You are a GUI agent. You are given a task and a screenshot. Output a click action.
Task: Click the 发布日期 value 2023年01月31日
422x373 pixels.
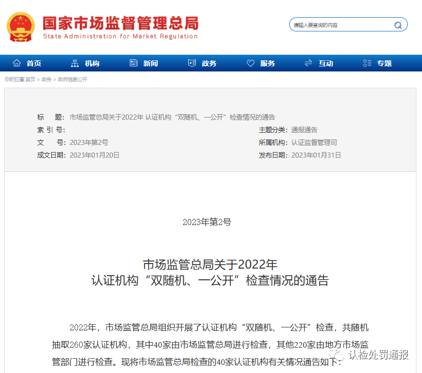(x=316, y=155)
